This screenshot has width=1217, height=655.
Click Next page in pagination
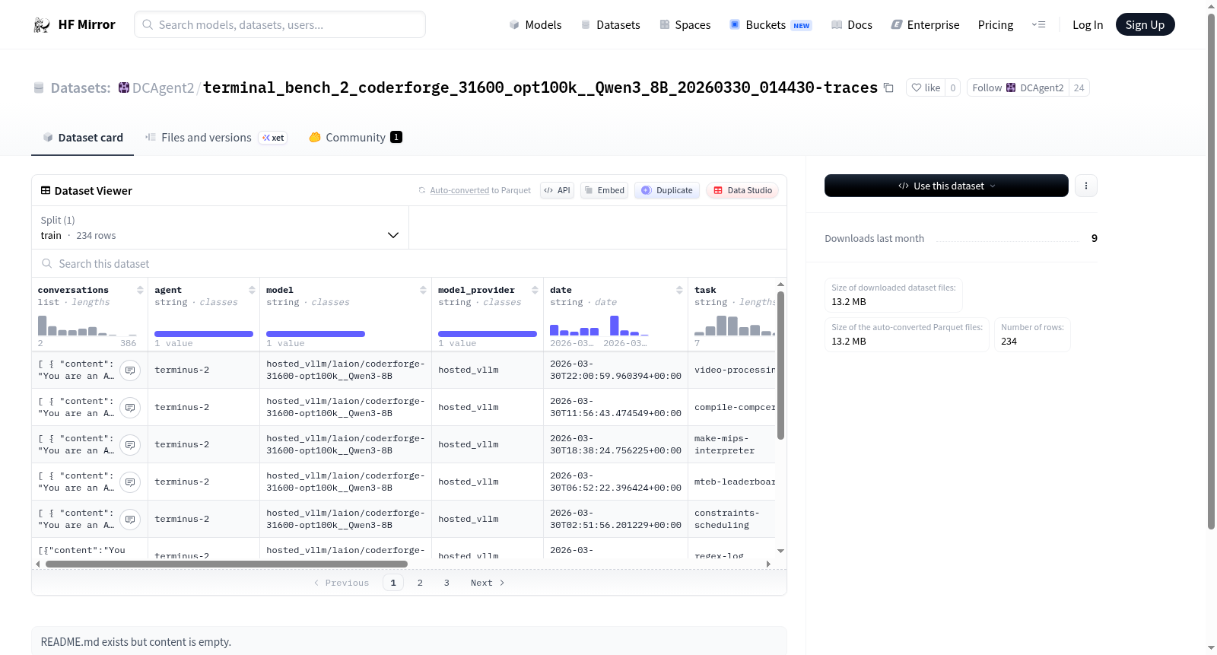click(x=488, y=583)
